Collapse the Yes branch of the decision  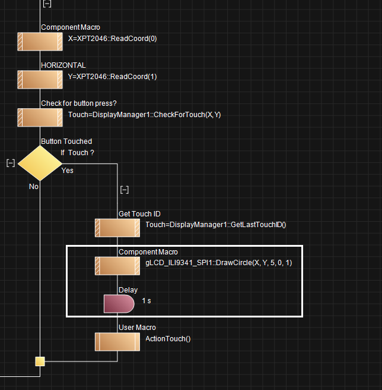pos(124,190)
